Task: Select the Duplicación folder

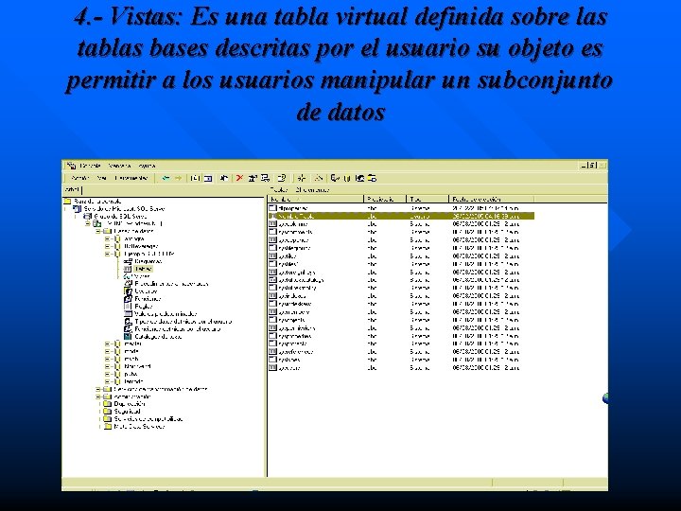Action: coord(130,404)
